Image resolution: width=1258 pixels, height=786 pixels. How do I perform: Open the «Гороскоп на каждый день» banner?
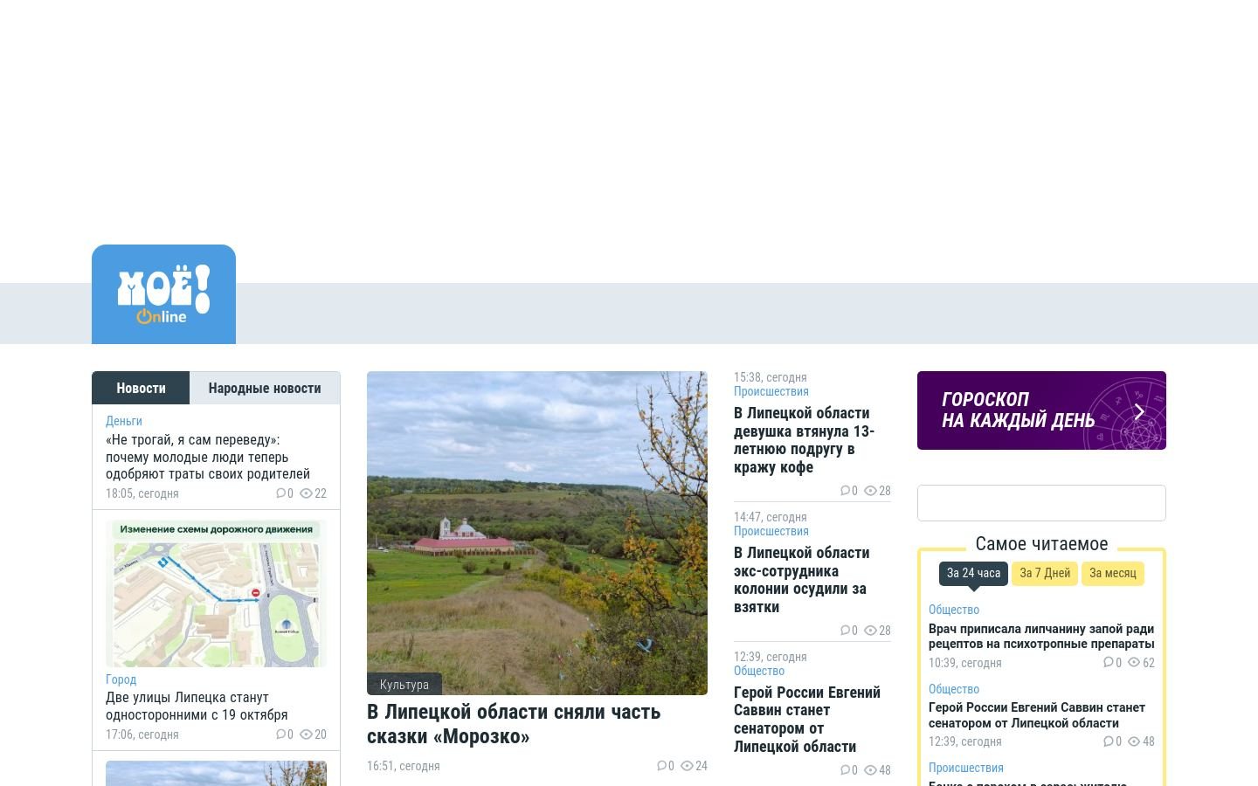1041,410
